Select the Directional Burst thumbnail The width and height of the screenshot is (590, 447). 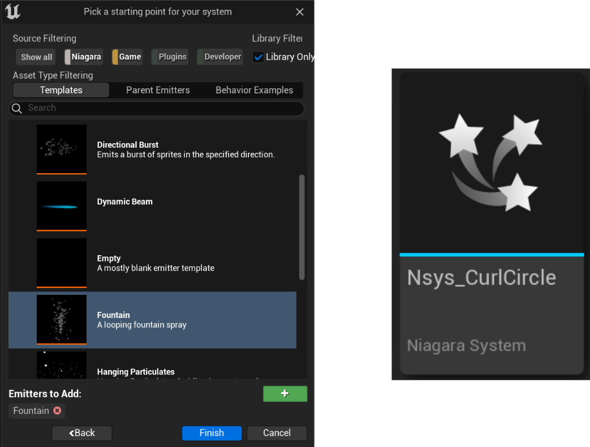(62, 149)
